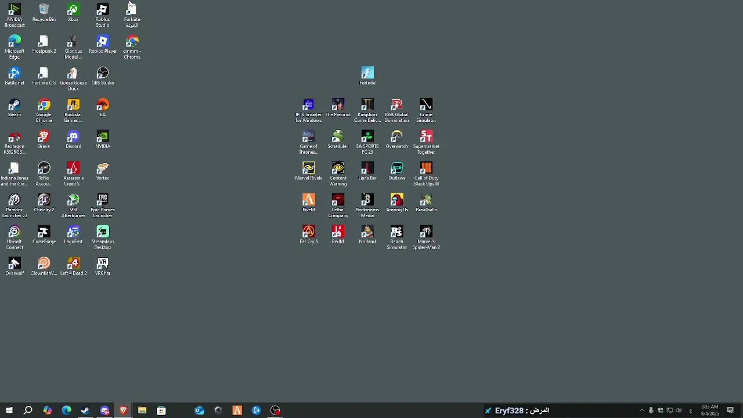
Task: Select the Goose Goose Duck icon
Action: pos(73,79)
